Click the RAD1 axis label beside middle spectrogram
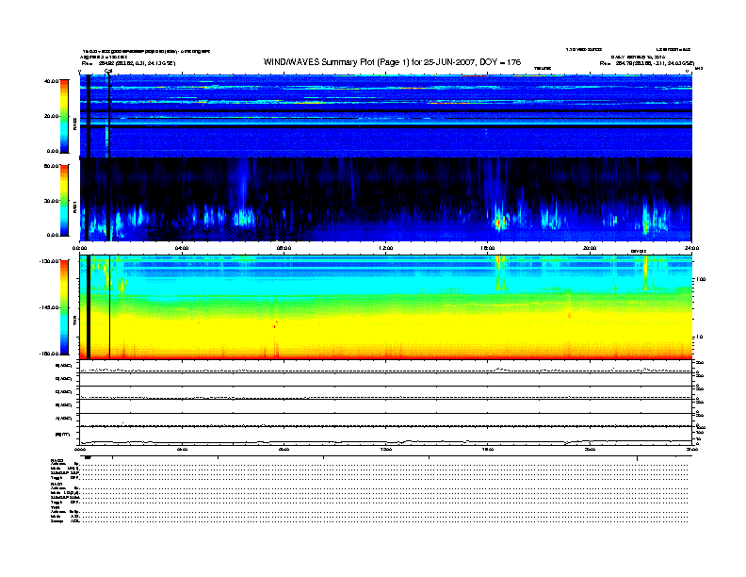746x577 pixels. pyautogui.click(x=74, y=206)
